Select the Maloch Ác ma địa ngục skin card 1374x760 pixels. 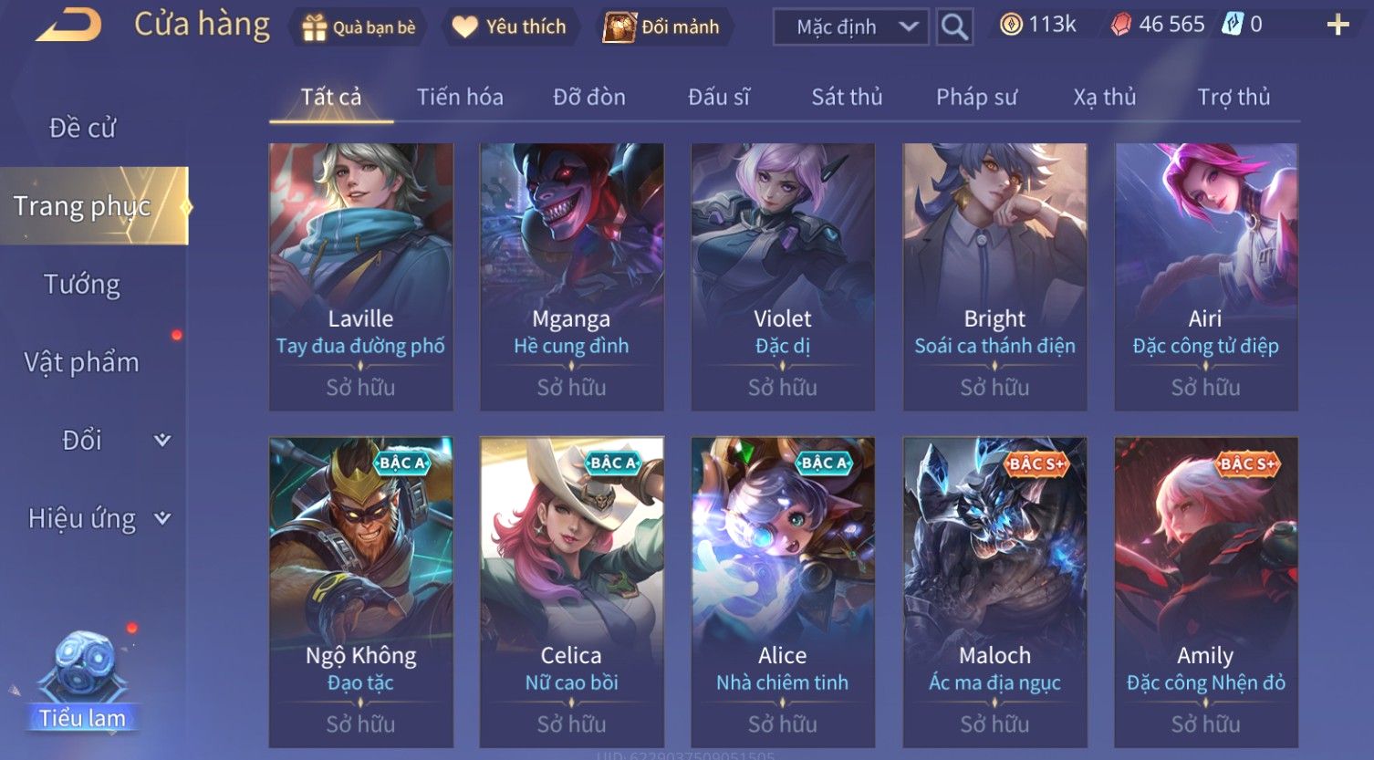coord(994,592)
